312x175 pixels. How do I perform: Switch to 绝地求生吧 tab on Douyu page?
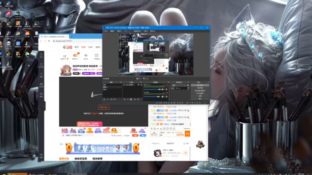(x=81, y=159)
